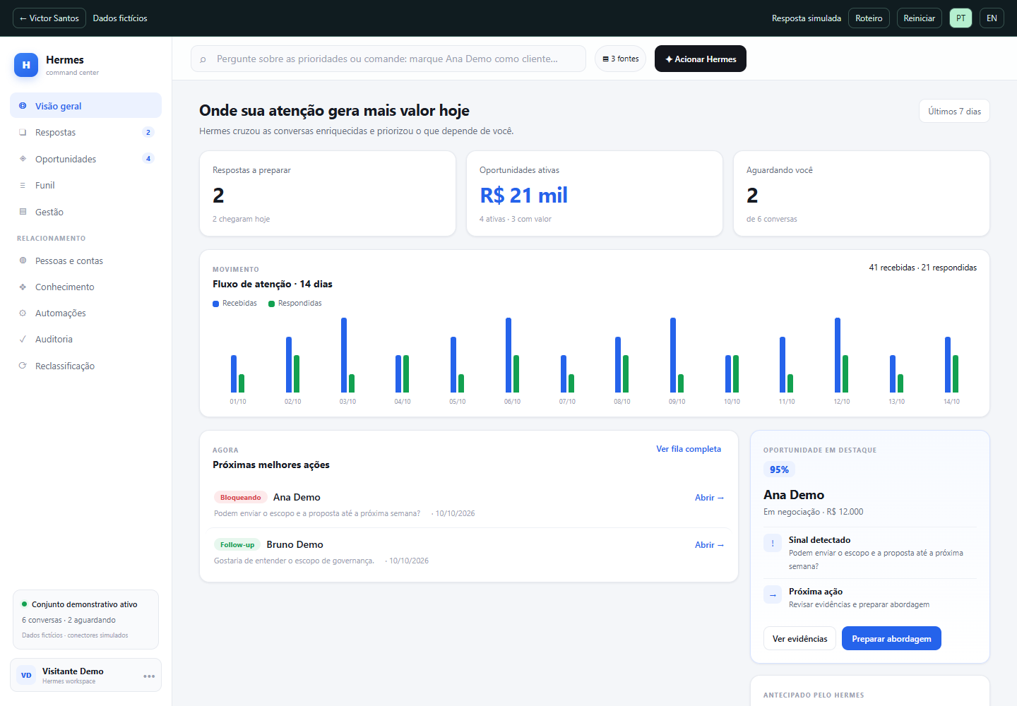
Task: Open the Auditoria section
Action: (x=85, y=339)
